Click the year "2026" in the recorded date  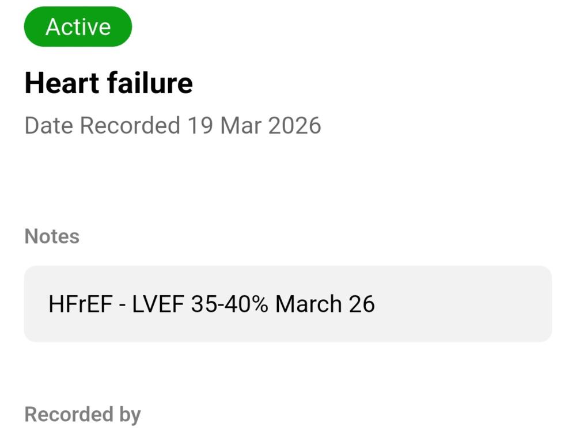tap(294, 125)
